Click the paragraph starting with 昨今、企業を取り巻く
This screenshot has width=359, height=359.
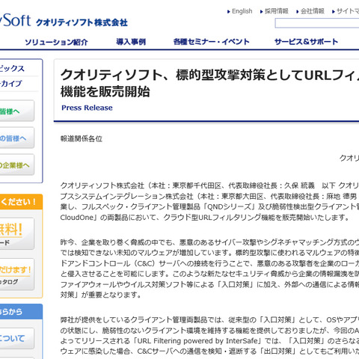click(209, 269)
